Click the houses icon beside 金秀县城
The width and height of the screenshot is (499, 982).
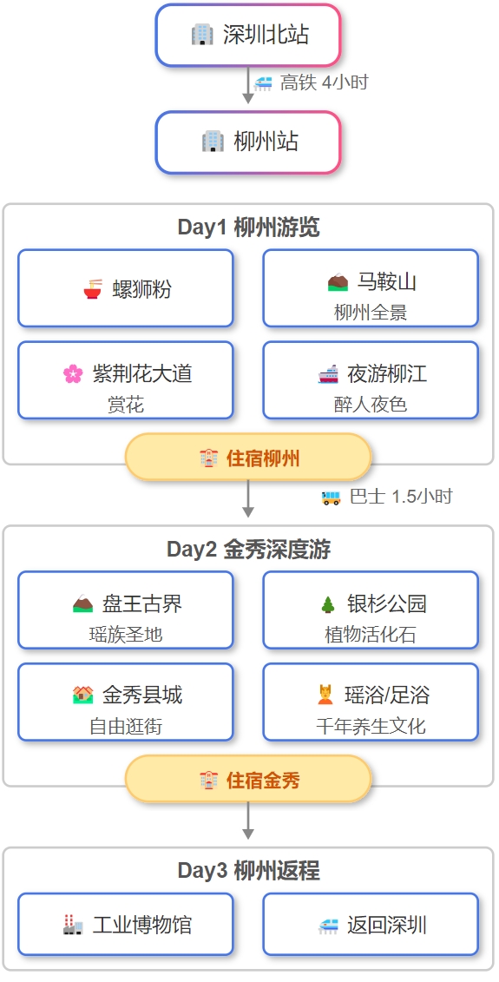tap(82, 695)
